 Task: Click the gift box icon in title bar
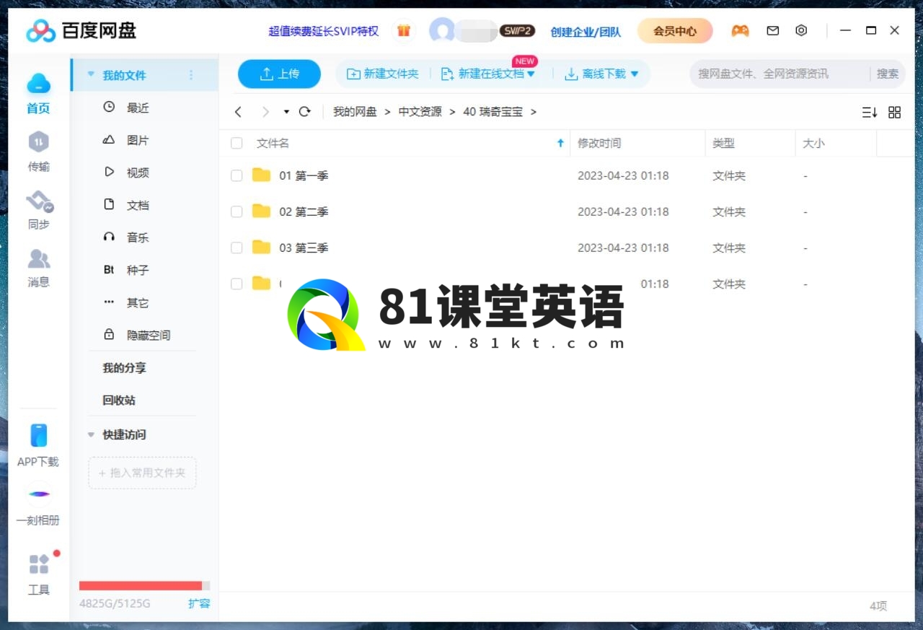coord(404,30)
